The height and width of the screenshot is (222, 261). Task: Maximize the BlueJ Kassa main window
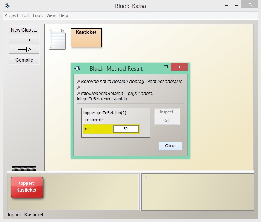tap(236, 5)
